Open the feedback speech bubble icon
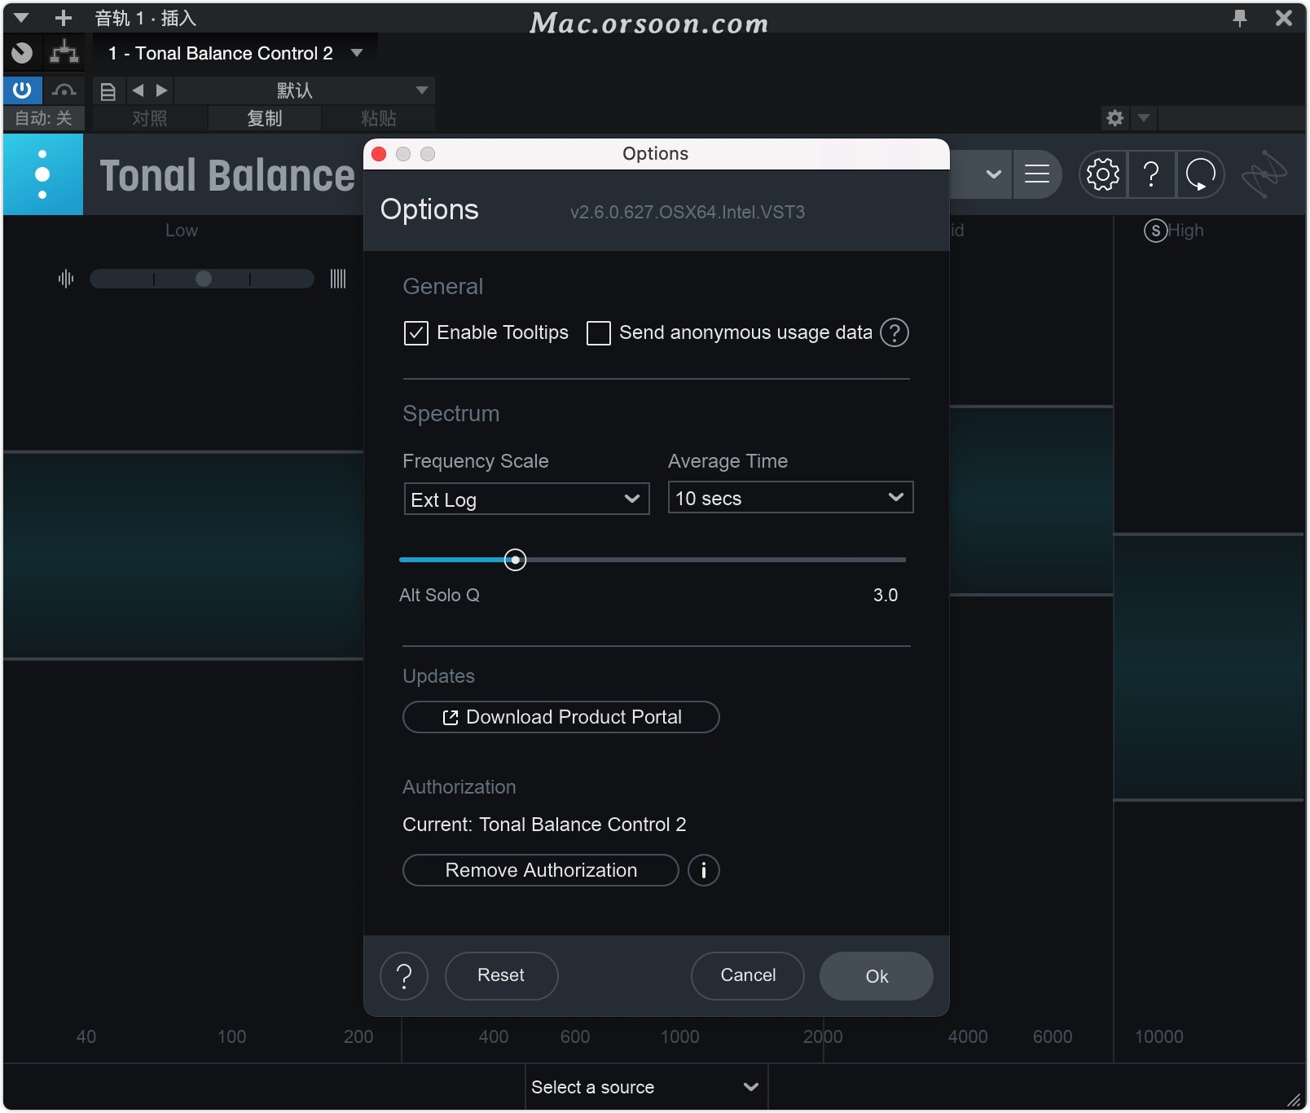This screenshot has width=1310, height=1113. 1200,174
